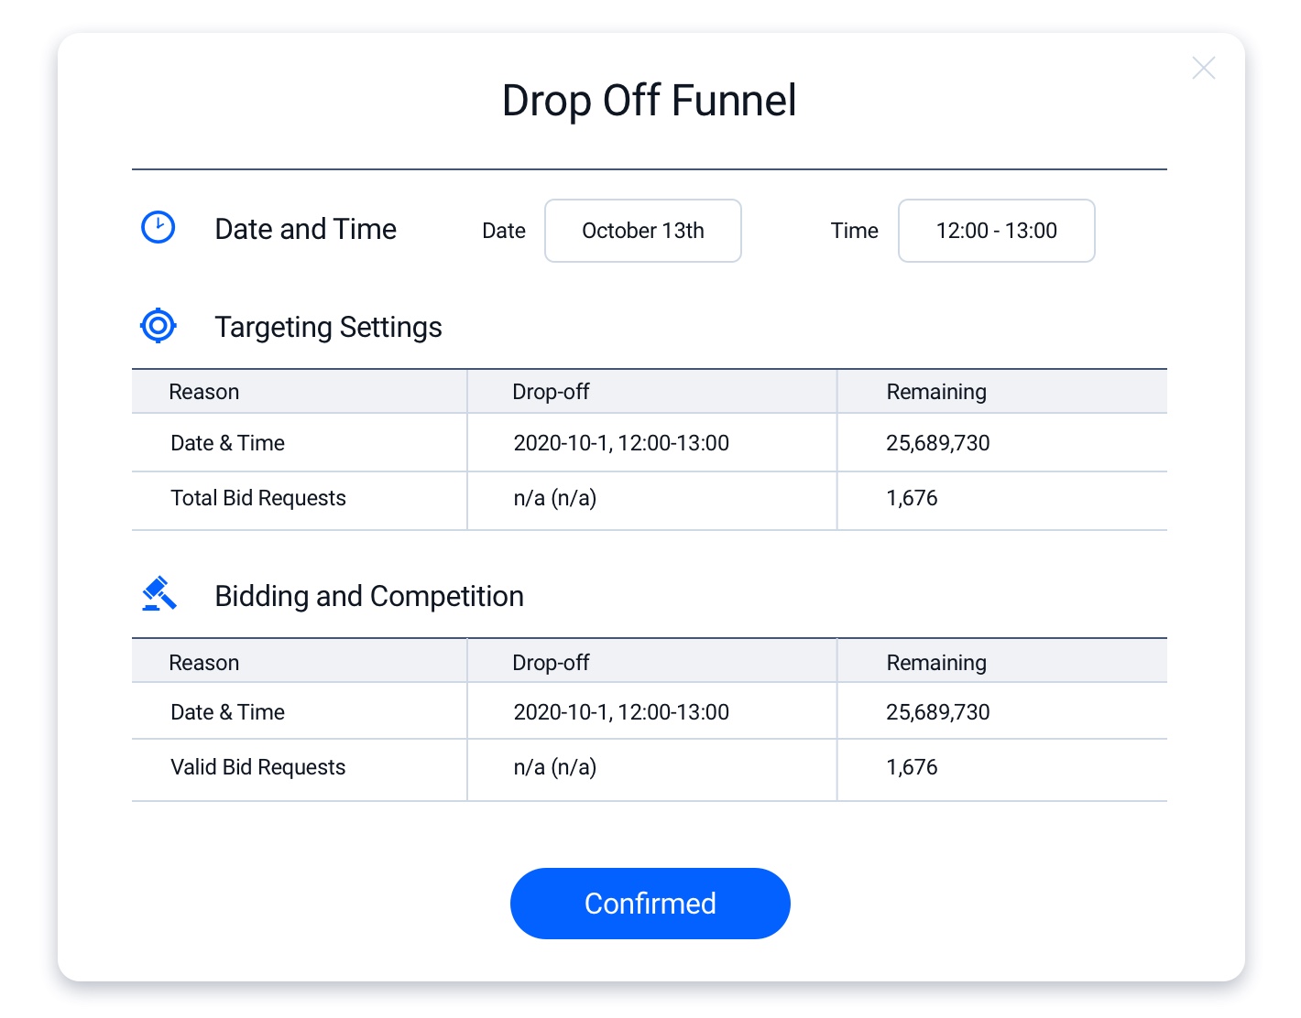Click the clock icon beside Date and Time
The width and height of the screenshot is (1301, 1018).
click(x=158, y=228)
